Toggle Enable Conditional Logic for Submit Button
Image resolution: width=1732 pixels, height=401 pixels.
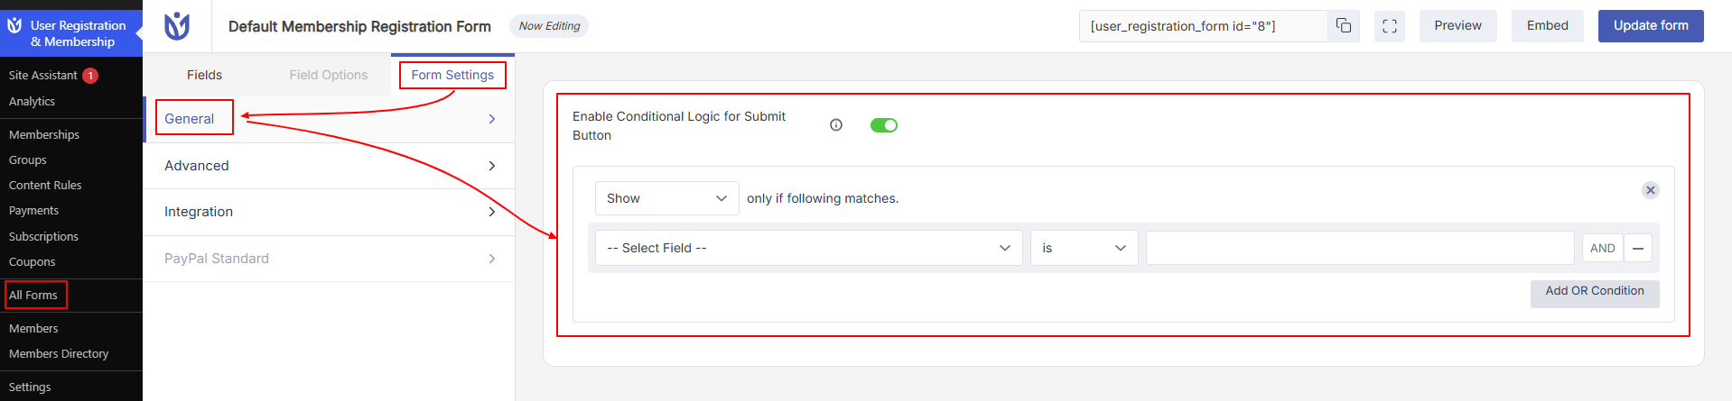pos(884,125)
